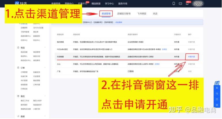This screenshot has height=119, width=222.
Task: Open 商品管理 in sidebar
Action: pos(37,52)
